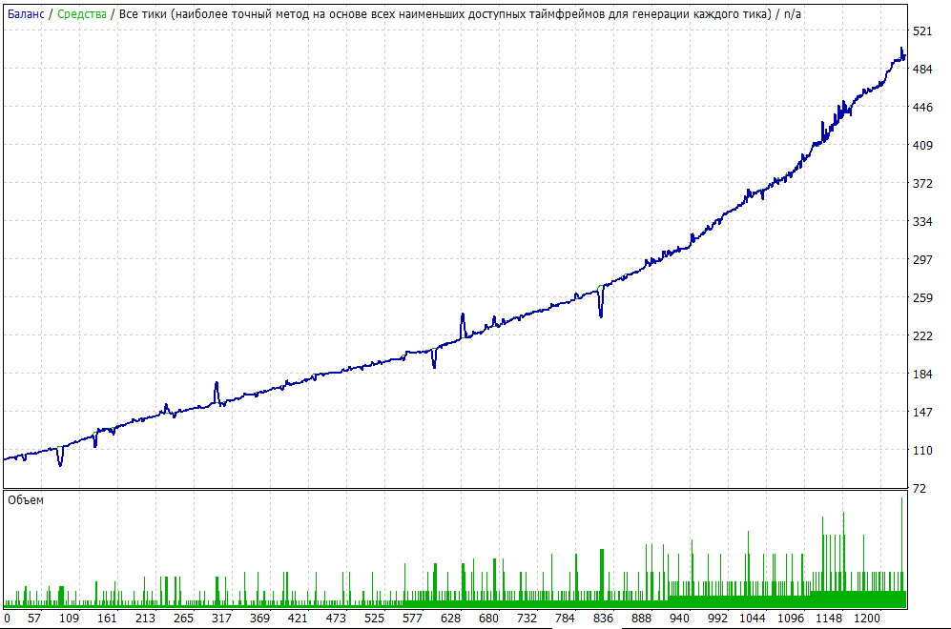Click the upward equity spike near trade 628
Screen dimensions: 951x629
(x=463, y=316)
